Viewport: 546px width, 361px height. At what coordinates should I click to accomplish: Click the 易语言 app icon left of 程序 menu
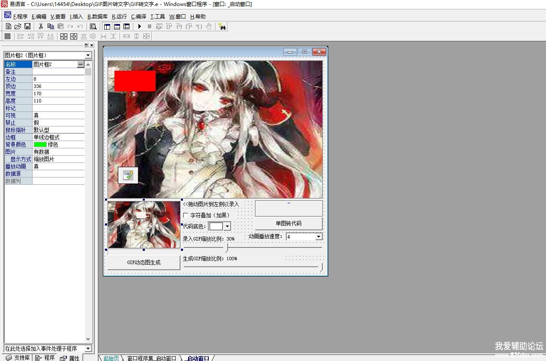point(8,15)
